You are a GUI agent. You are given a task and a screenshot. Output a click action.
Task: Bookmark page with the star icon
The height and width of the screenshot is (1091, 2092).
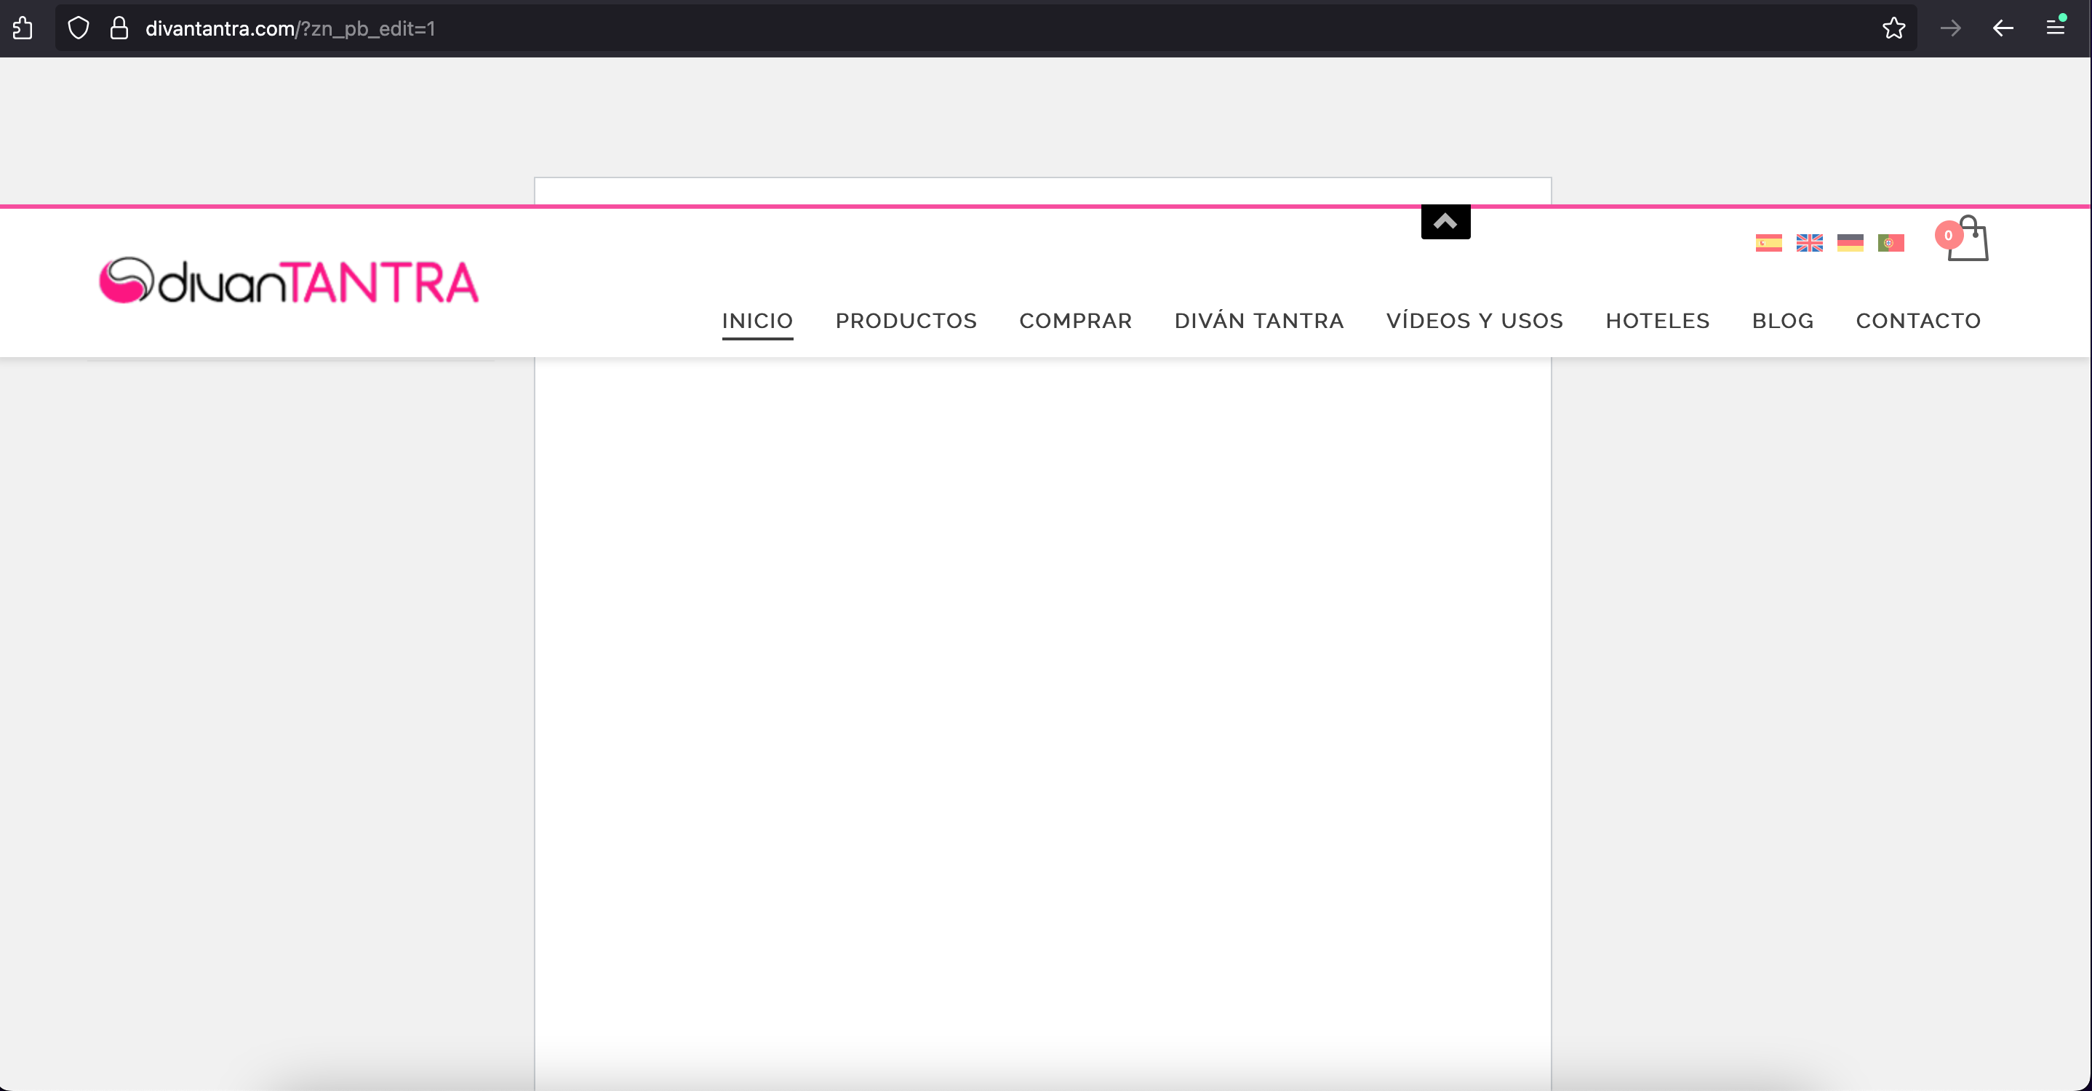[x=1893, y=28]
